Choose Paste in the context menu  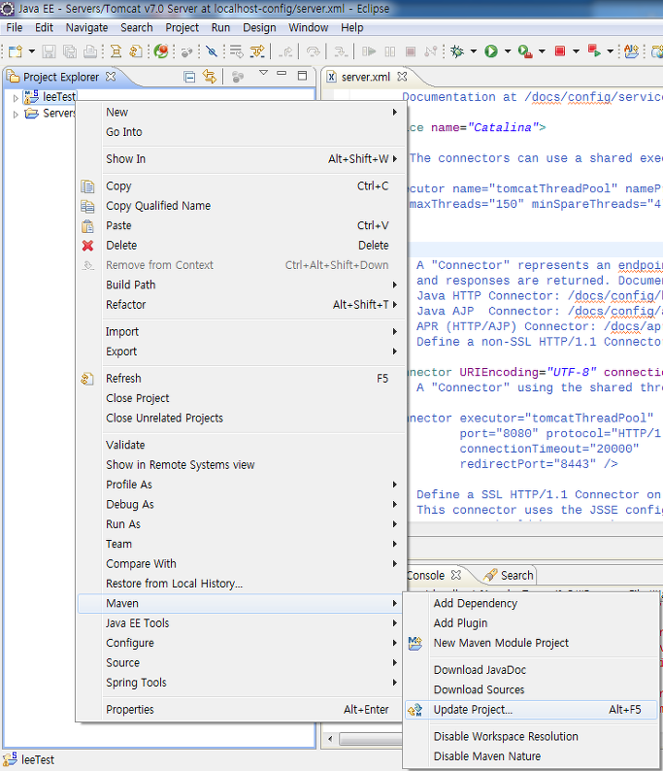(x=241, y=225)
